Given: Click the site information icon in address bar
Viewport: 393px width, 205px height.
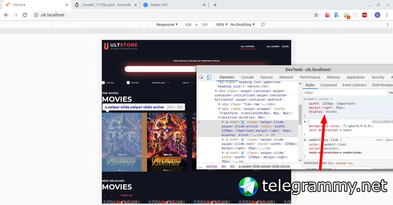Looking at the screenshot, I should click(x=36, y=15).
